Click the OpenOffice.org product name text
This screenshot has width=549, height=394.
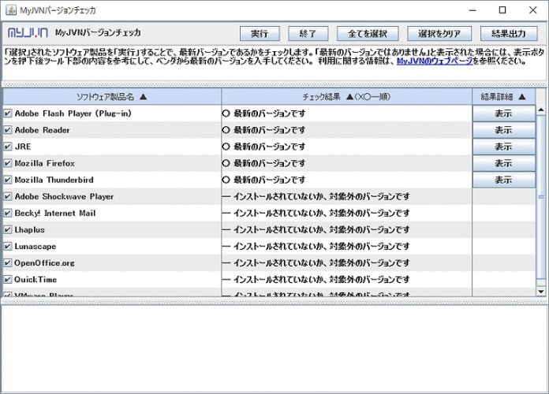[44, 263]
